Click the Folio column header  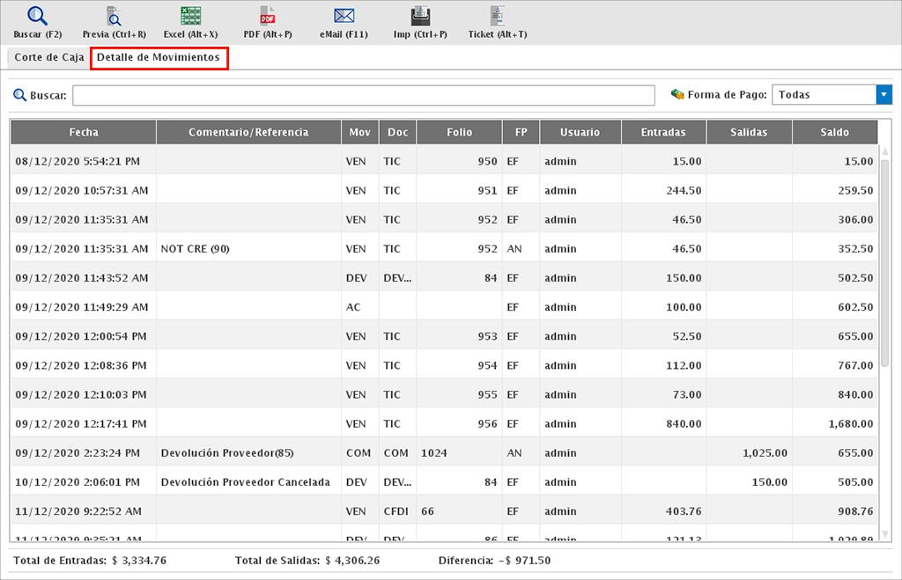459,132
